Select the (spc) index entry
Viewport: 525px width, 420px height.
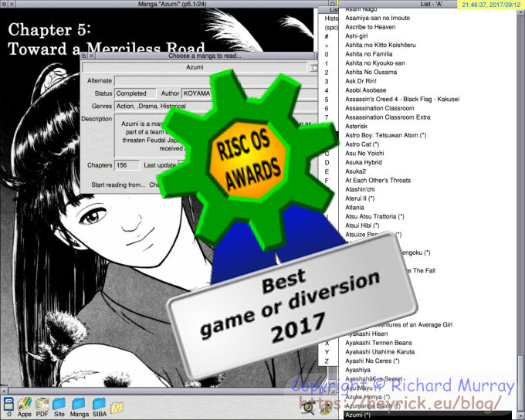(x=331, y=27)
